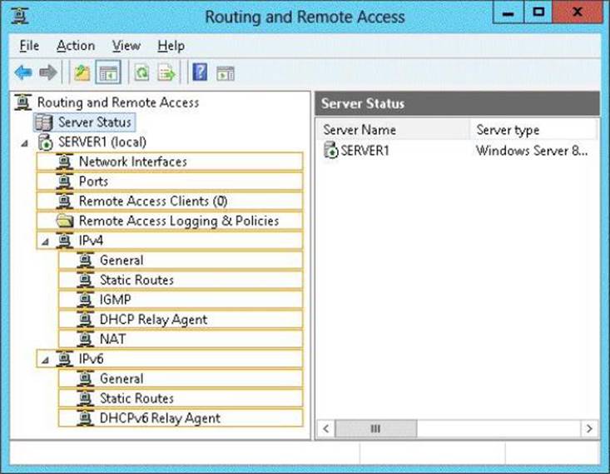610x474 pixels.
Task: Click the Back arrow toolbar icon
Action: pos(23,72)
